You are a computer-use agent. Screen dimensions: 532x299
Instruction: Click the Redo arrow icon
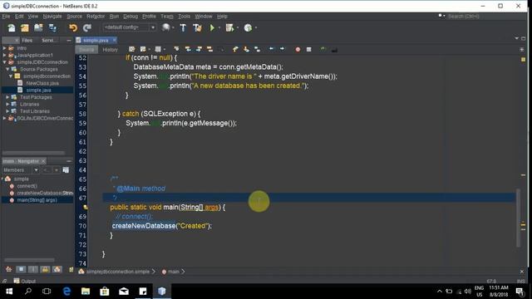tap(87, 27)
